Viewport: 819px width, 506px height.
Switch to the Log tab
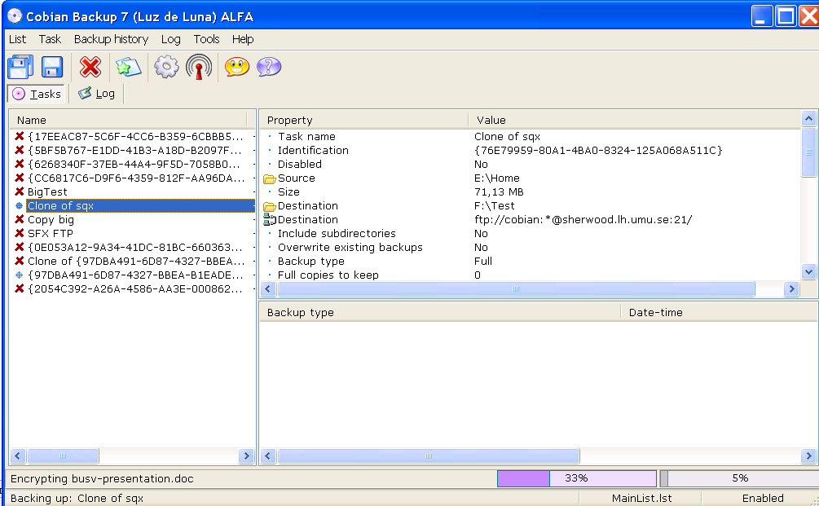pyautogui.click(x=97, y=94)
